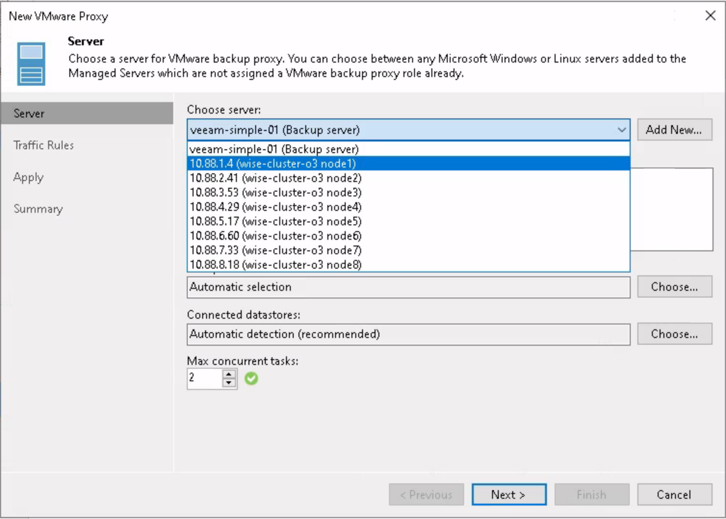The height and width of the screenshot is (519, 726).
Task: Click the Max concurrent tasks label
Action: tap(243, 361)
